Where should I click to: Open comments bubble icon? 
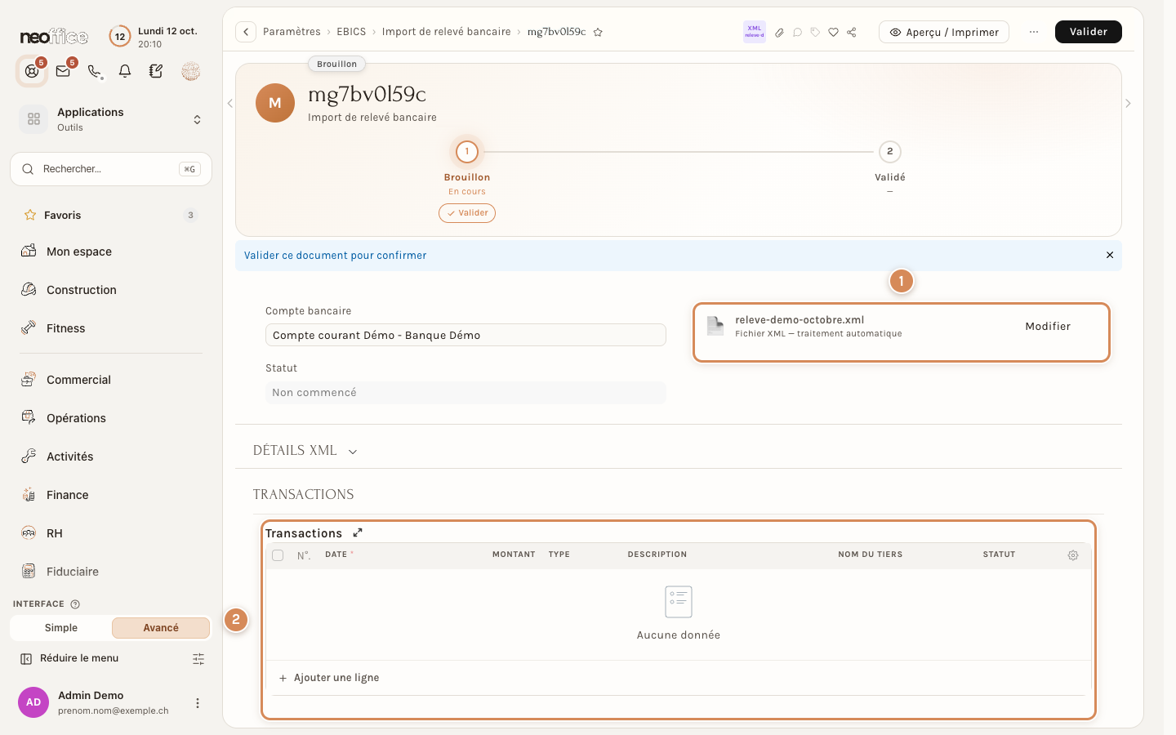[797, 33]
